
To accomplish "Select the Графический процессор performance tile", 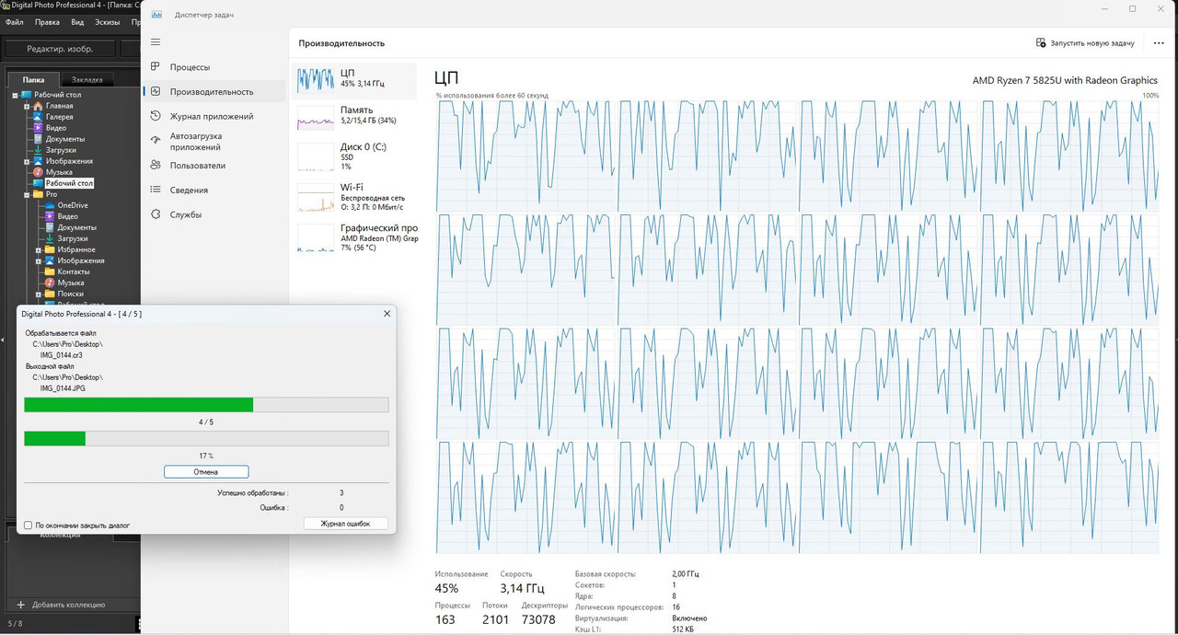I will (354, 237).
